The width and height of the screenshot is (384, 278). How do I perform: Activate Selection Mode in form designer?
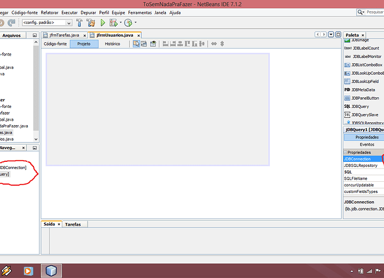click(136, 44)
